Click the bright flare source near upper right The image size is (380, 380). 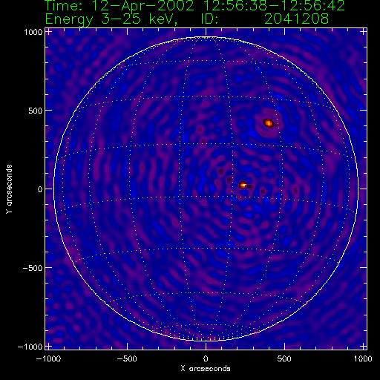click(x=269, y=123)
